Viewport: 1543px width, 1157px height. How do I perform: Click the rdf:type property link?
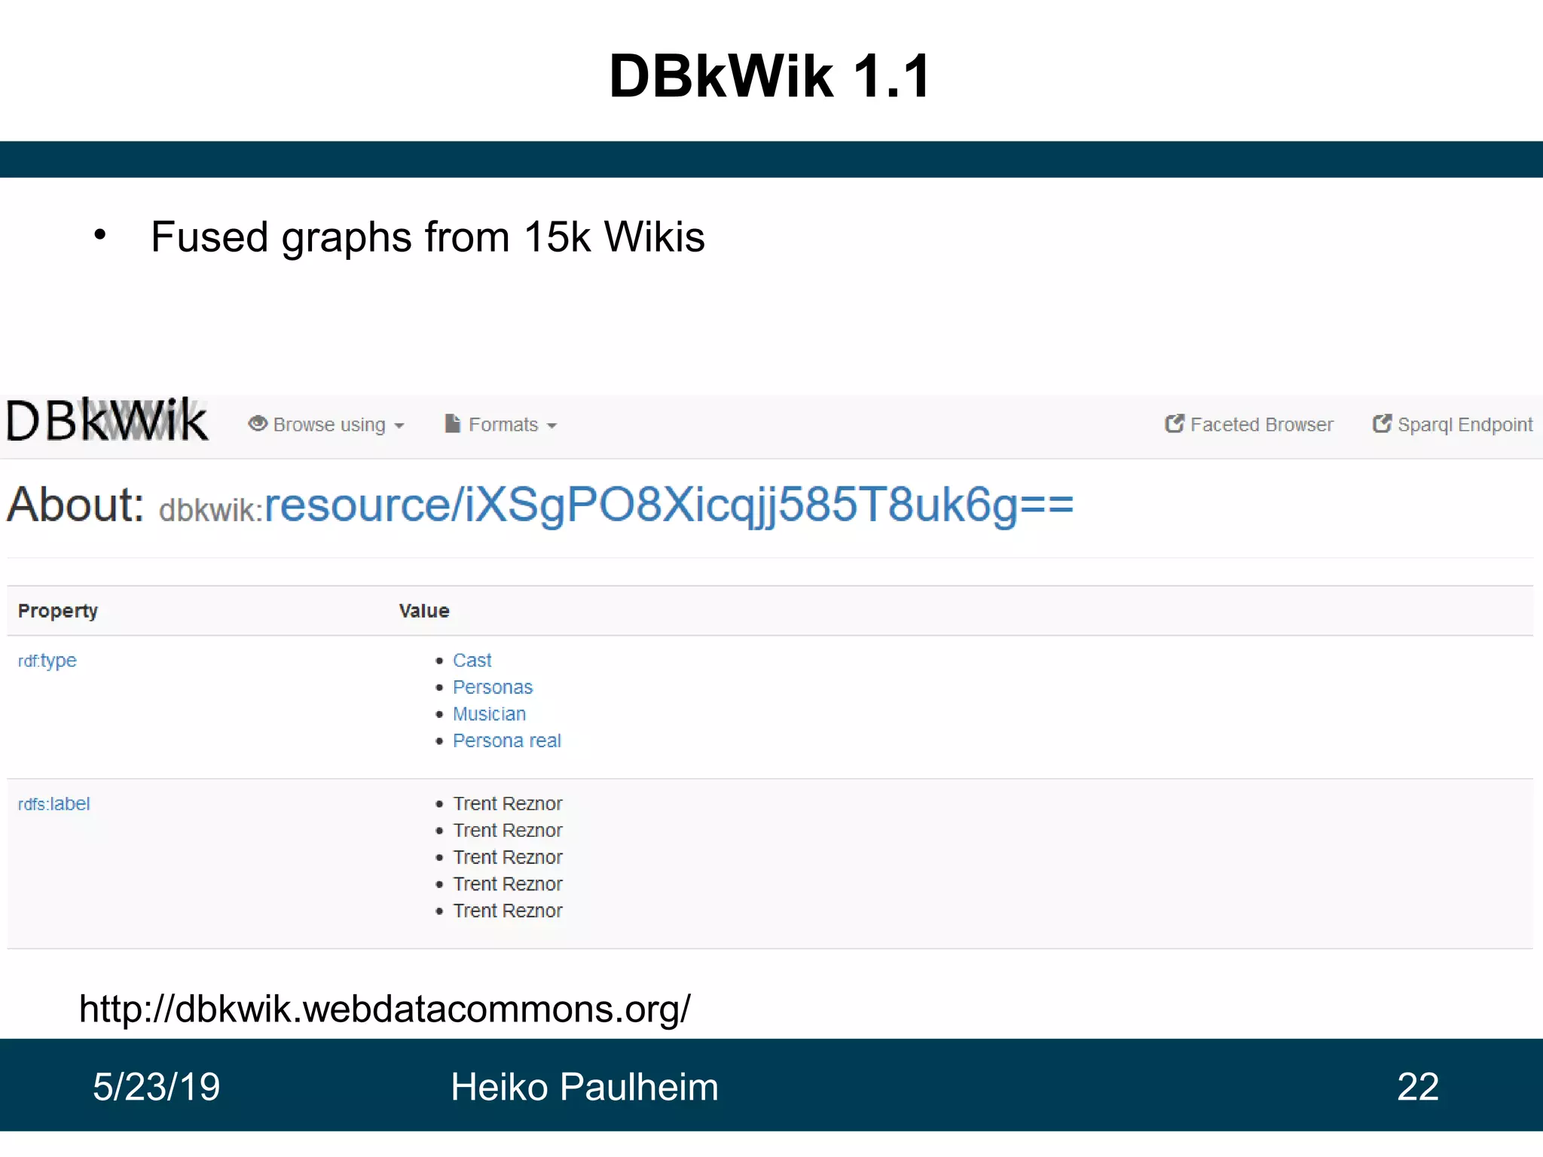(x=47, y=661)
